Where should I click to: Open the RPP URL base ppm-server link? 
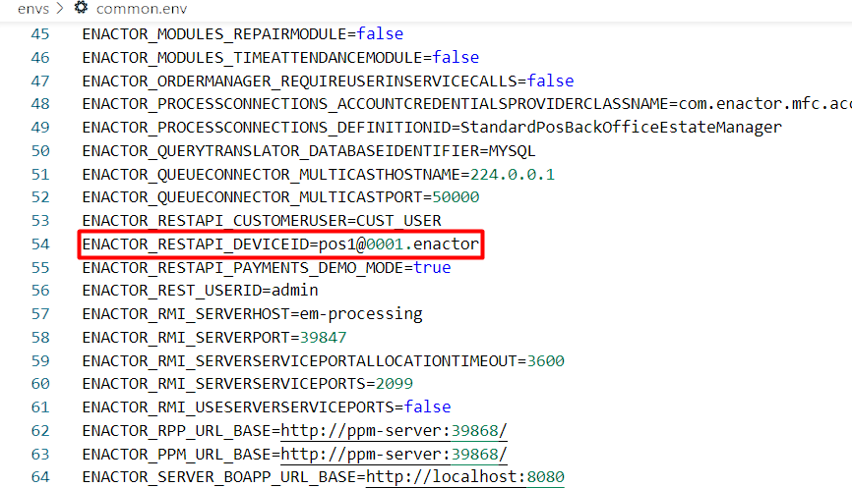(x=394, y=430)
